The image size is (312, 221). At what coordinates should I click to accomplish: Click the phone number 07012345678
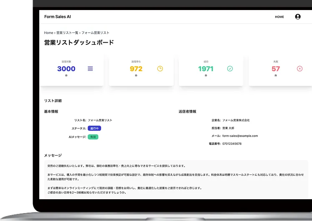point(232,144)
